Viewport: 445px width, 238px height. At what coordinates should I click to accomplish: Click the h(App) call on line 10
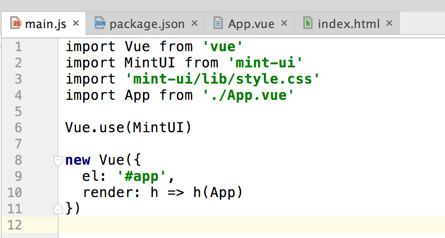tap(218, 193)
